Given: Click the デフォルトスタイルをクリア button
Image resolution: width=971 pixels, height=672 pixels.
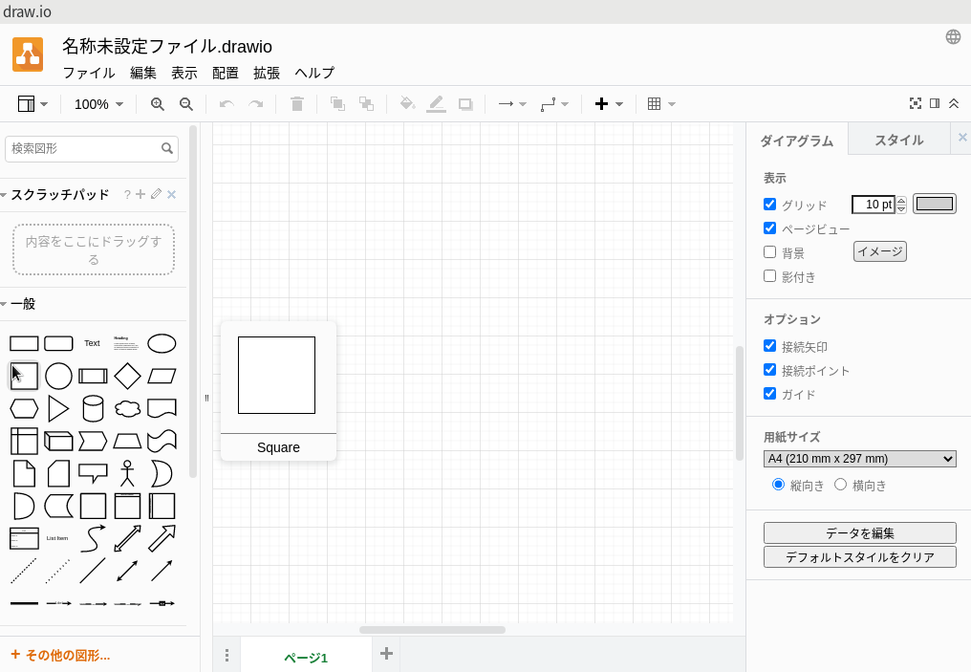Looking at the screenshot, I should 859,556.
